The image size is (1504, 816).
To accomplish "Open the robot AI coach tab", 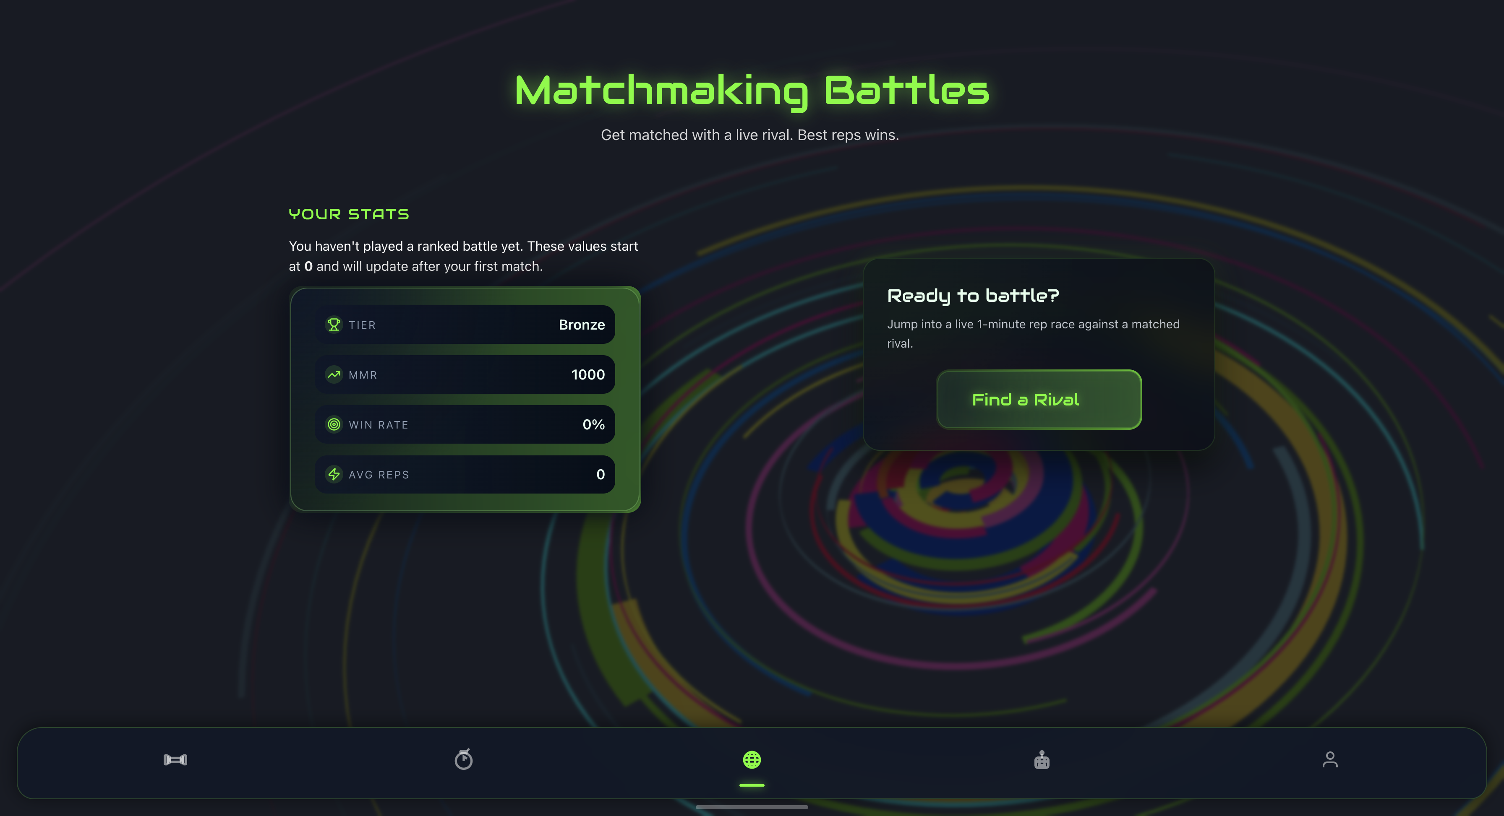I will pos(1042,759).
